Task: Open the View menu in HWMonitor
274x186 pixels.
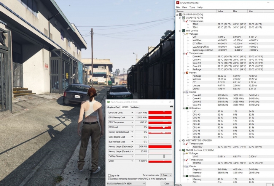Action: 184,7
